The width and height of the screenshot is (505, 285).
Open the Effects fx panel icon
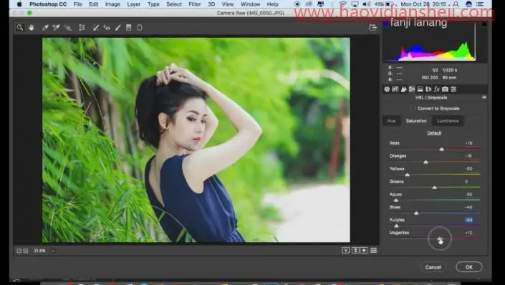pos(437,89)
